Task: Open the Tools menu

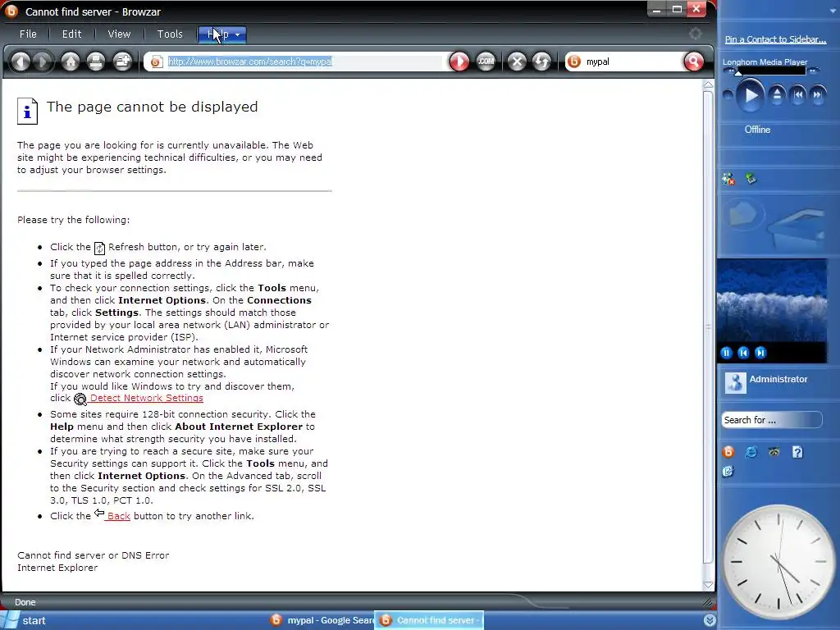Action: (170, 34)
